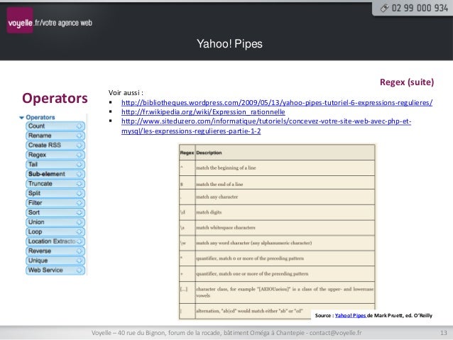Click the Voyelle address footer text

click(226, 333)
